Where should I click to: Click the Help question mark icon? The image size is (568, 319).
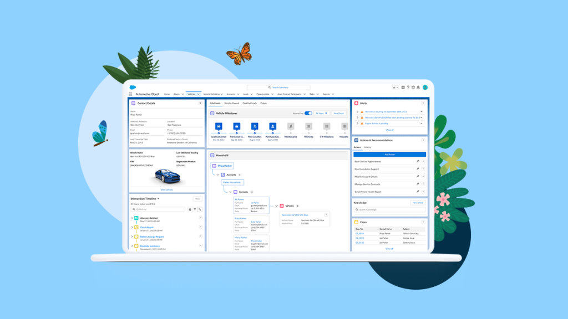click(408, 88)
